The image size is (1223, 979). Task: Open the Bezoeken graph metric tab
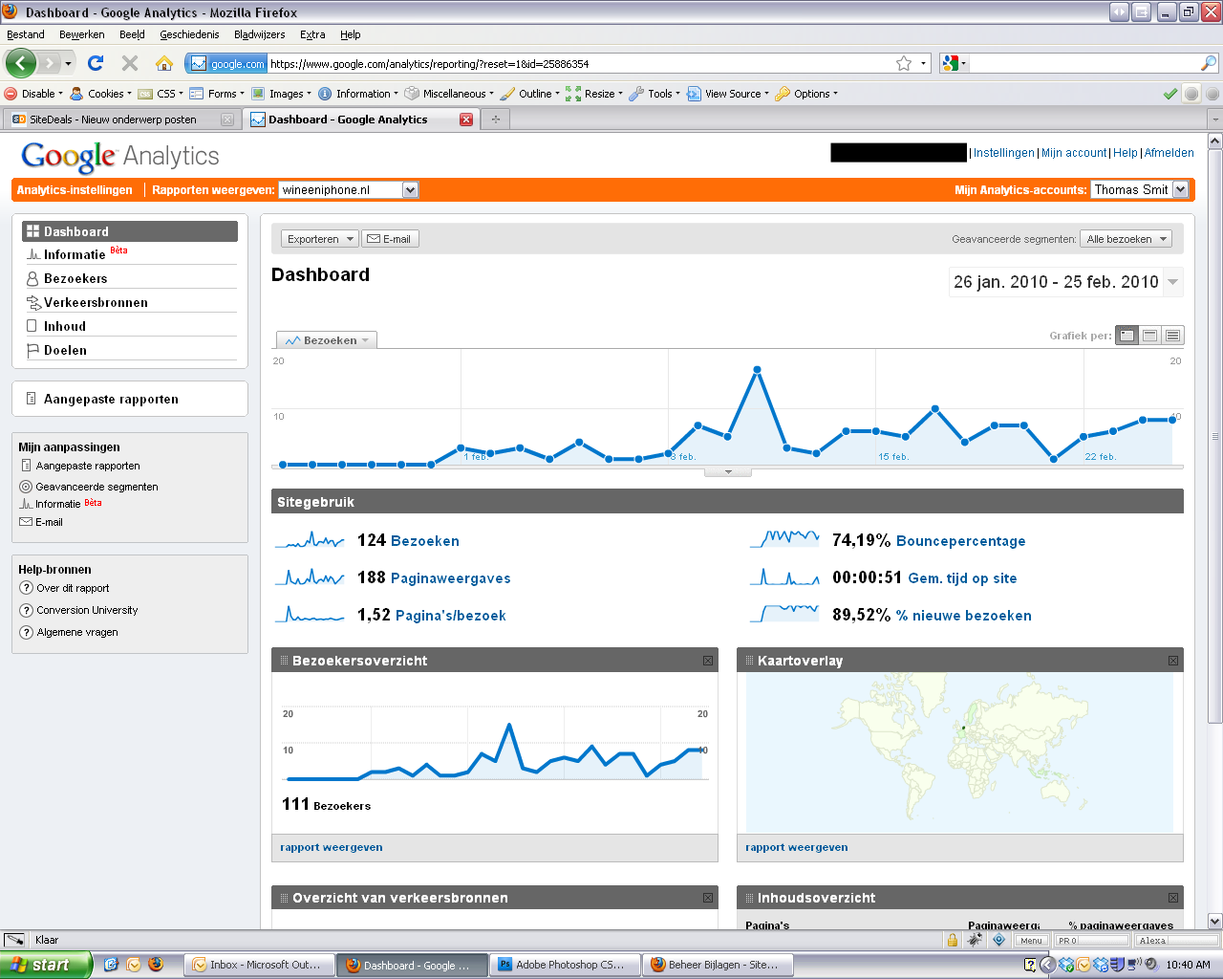click(x=327, y=340)
